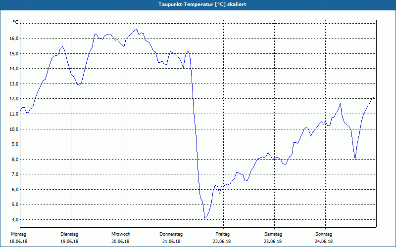Select the 7,0 y-axis value
The image size is (396, 247).
(x=15, y=174)
